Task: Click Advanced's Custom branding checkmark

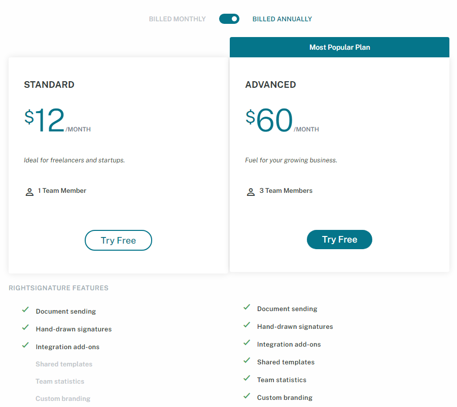Action: click(x=247, y=396)
